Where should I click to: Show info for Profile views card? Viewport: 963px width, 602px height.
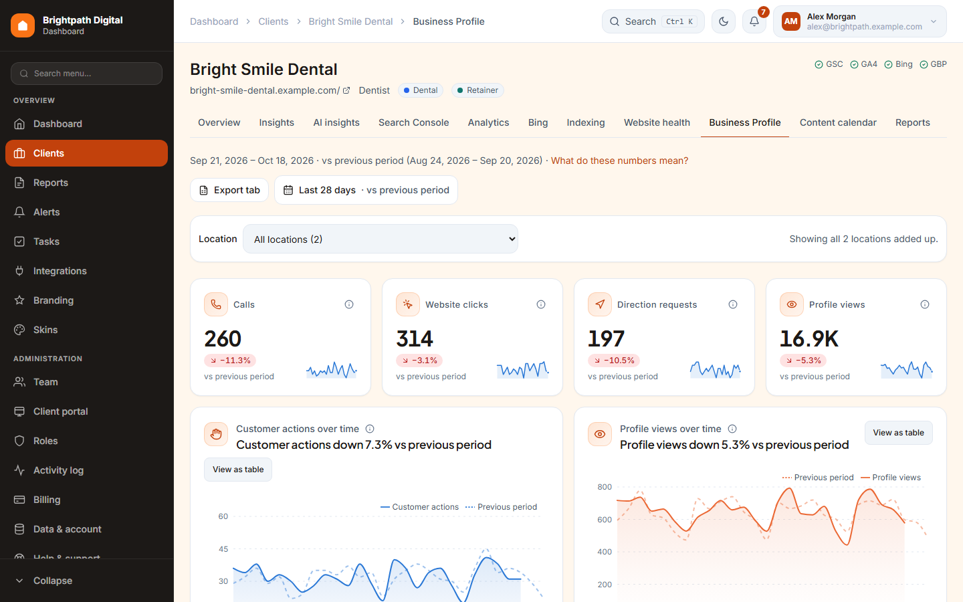925,304
